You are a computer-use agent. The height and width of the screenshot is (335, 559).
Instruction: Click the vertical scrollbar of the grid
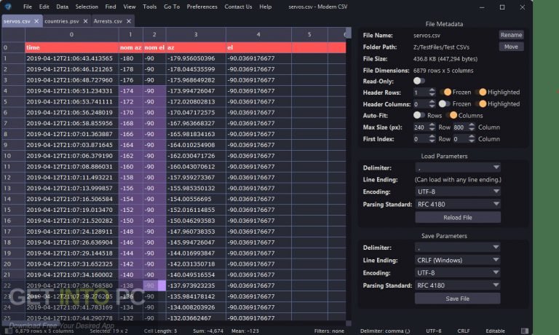349,33
